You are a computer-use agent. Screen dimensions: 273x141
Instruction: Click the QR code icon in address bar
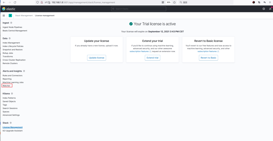tap(163, 3)
